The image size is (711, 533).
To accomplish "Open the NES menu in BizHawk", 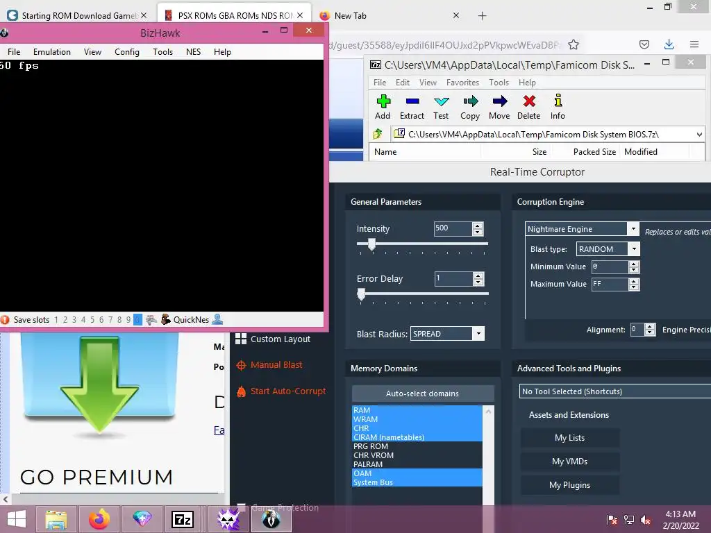I will (193, 52).
